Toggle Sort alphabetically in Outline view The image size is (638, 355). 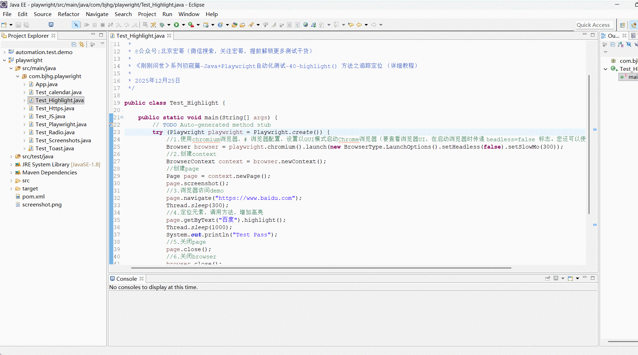(x=621, y=44)
